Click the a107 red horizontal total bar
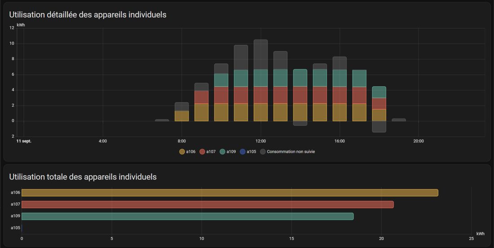494x248 pixels. click(207, 204)
